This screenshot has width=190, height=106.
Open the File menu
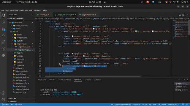point(2,11)
